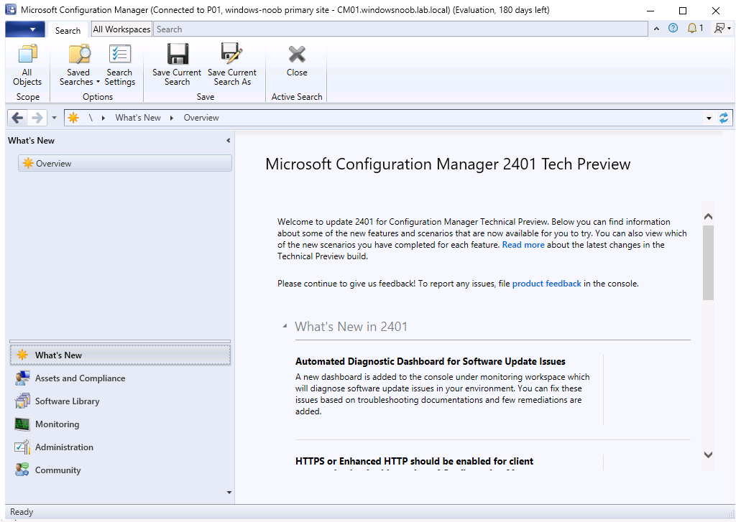Click the star icon in the address bar

74,118
